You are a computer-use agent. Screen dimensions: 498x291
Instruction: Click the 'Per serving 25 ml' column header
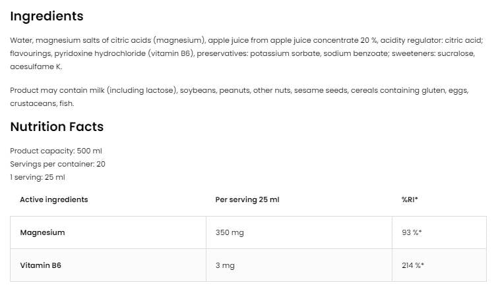coord(247,199)
